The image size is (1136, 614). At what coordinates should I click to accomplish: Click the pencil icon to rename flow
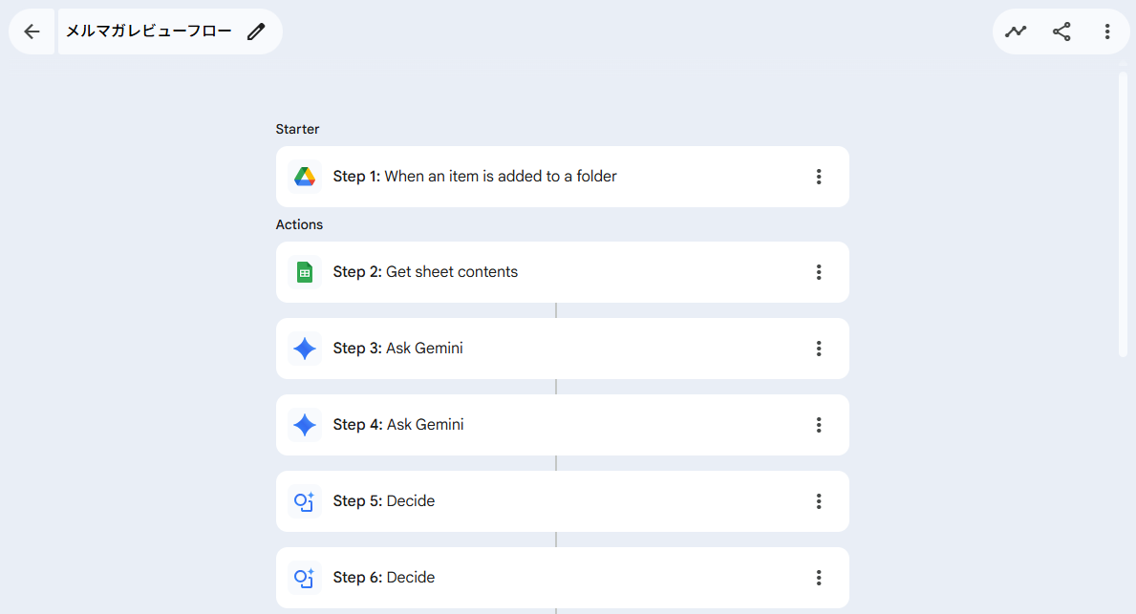(255, 32)
